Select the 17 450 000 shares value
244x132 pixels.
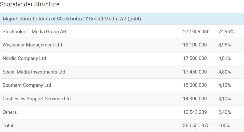(x=195, y=72)
